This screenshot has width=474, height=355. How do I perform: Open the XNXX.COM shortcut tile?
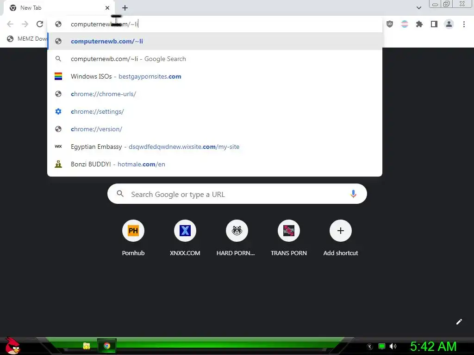(x=185, y=239)
